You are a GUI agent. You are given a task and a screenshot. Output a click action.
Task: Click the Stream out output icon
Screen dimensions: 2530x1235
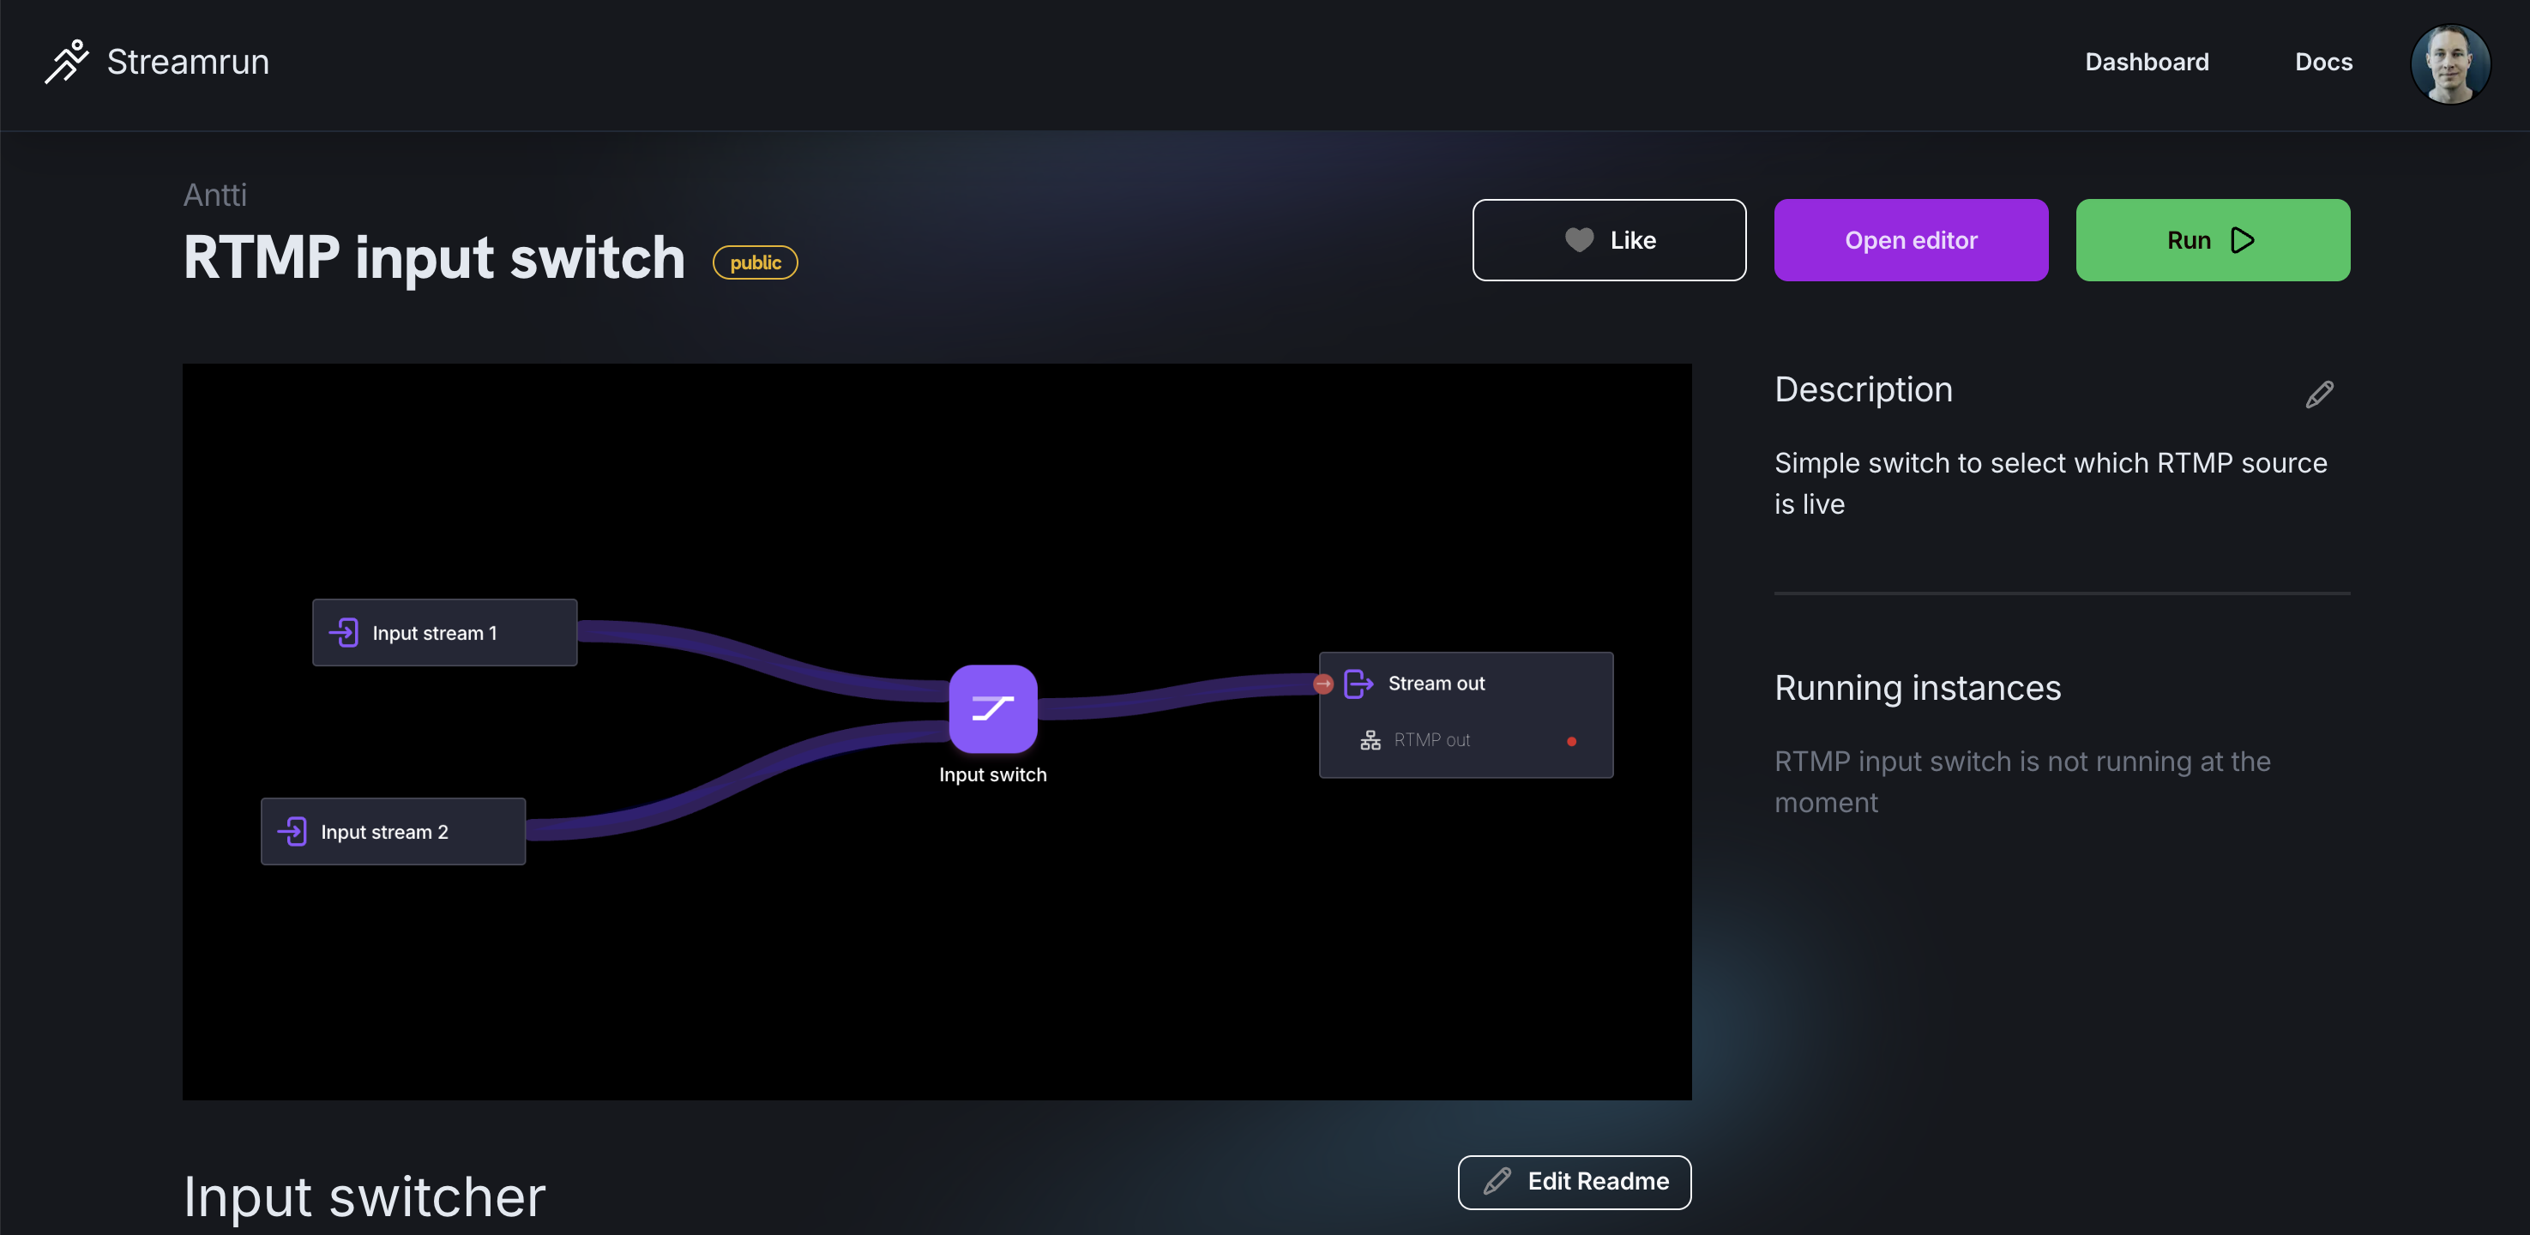coord(1358,683)
